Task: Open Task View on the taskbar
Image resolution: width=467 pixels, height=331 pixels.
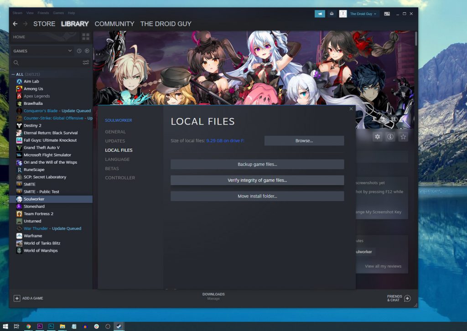Action: click(17, 326)
